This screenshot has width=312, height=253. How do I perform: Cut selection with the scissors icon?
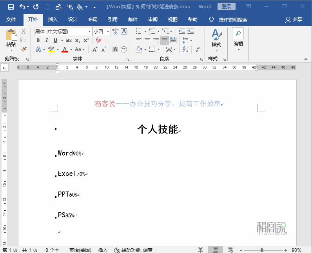tap(24, 31)
